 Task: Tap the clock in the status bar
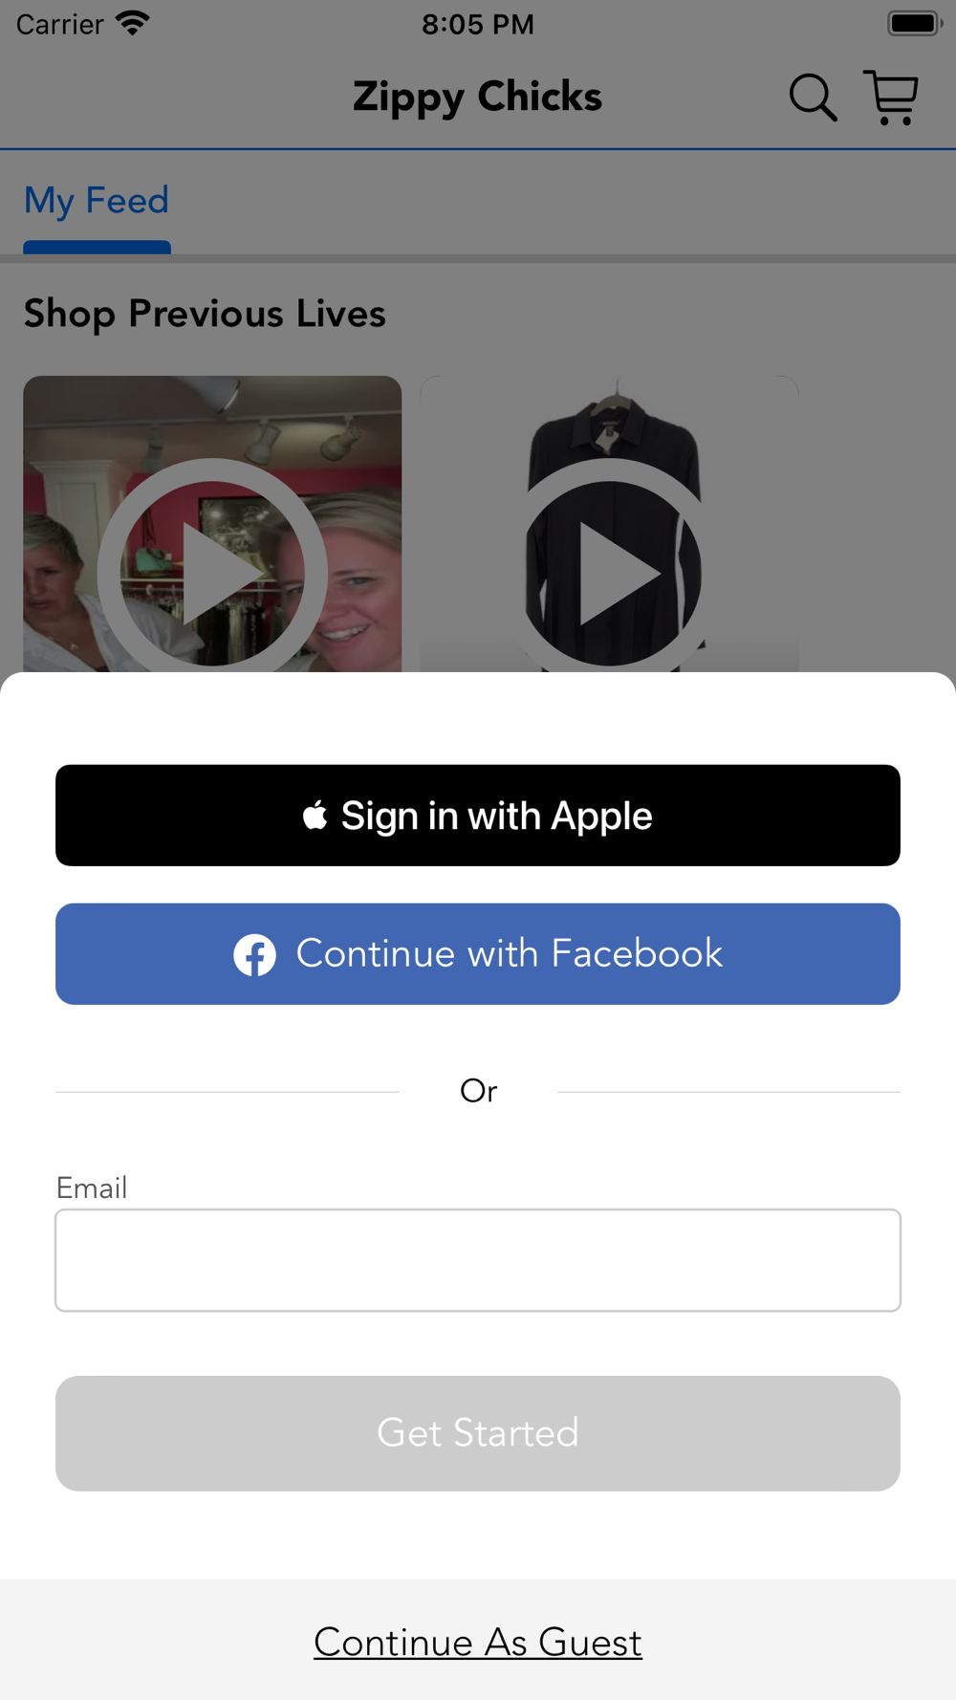tap(478, 24)
